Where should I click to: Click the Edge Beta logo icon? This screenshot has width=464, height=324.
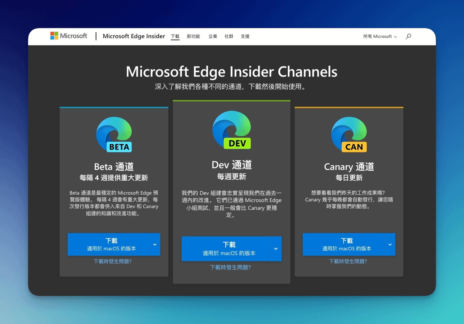click(114, 134)
